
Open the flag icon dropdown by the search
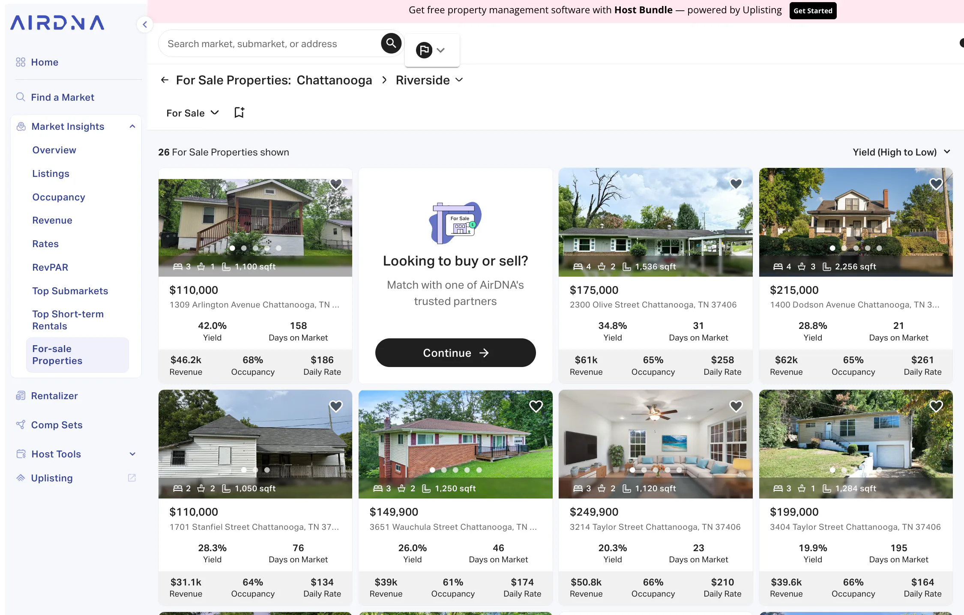(x=431, y=50)
